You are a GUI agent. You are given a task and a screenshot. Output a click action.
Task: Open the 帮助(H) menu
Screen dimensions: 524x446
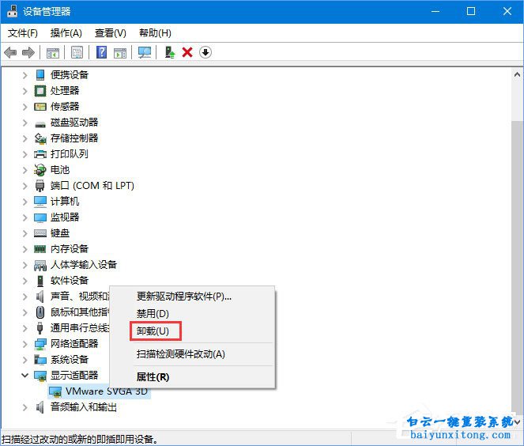pos(155,32)
